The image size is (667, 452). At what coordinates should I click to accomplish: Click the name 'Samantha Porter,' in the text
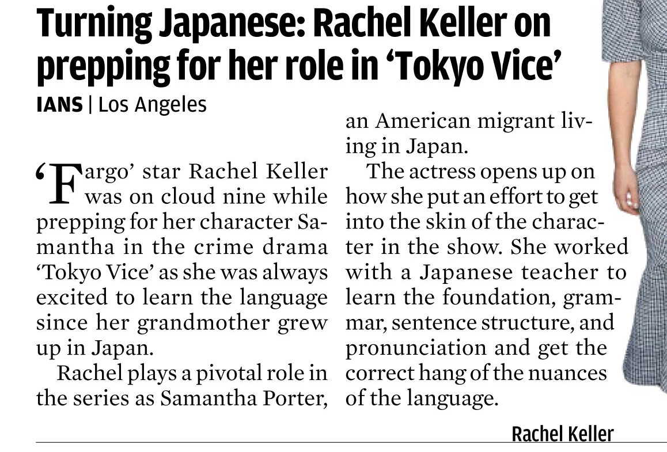(x=244, y=398)
